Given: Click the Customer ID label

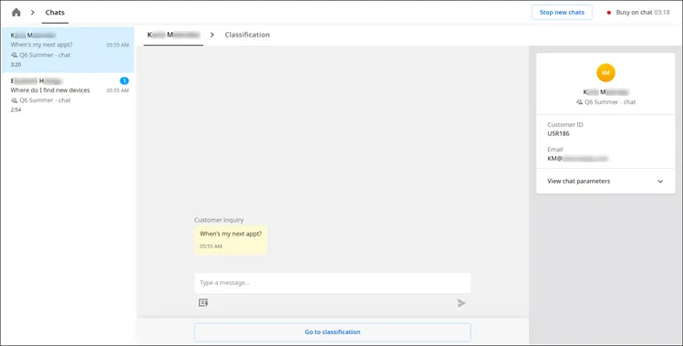Looking at the screenshot, I should [x=565, y=125].
